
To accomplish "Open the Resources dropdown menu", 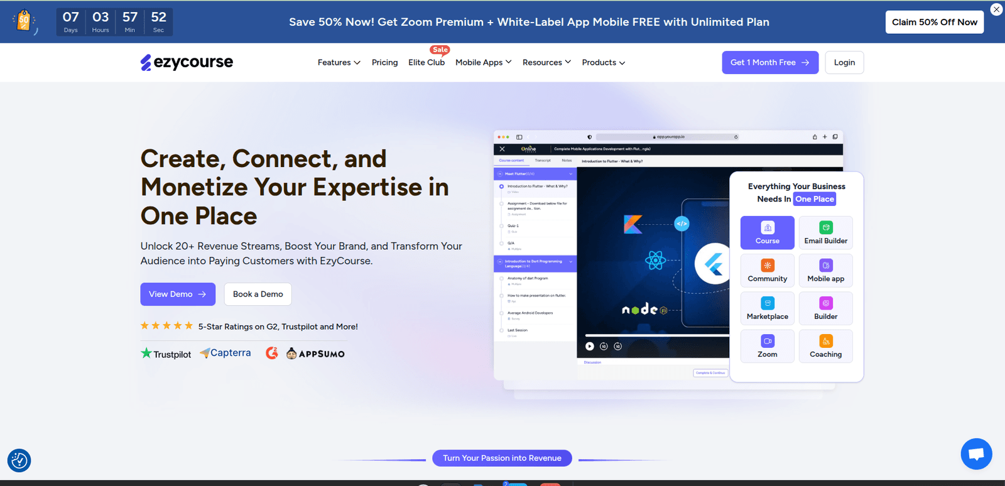I will (x=546, y=63).
